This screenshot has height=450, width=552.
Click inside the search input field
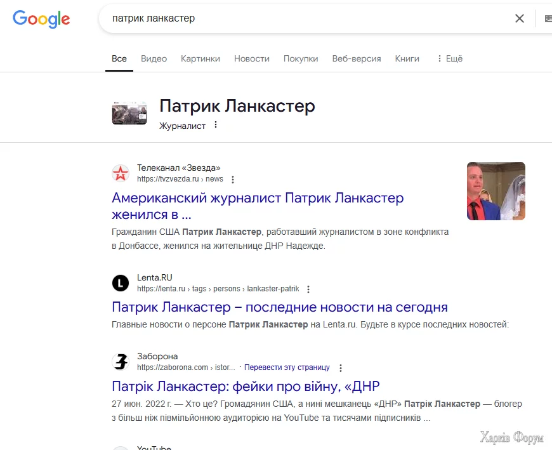(x=305, y=18)
